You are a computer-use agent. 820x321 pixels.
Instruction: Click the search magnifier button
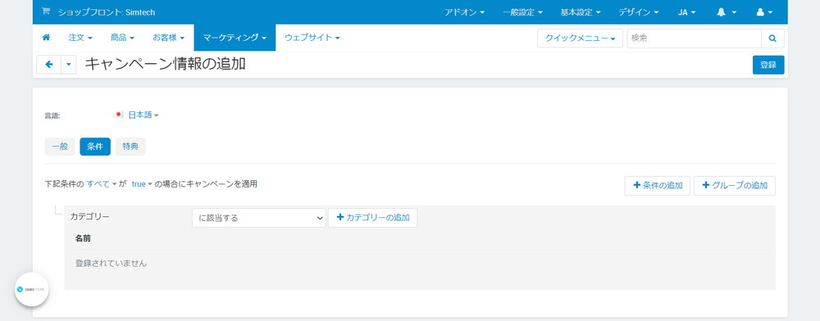click(772, 38)
